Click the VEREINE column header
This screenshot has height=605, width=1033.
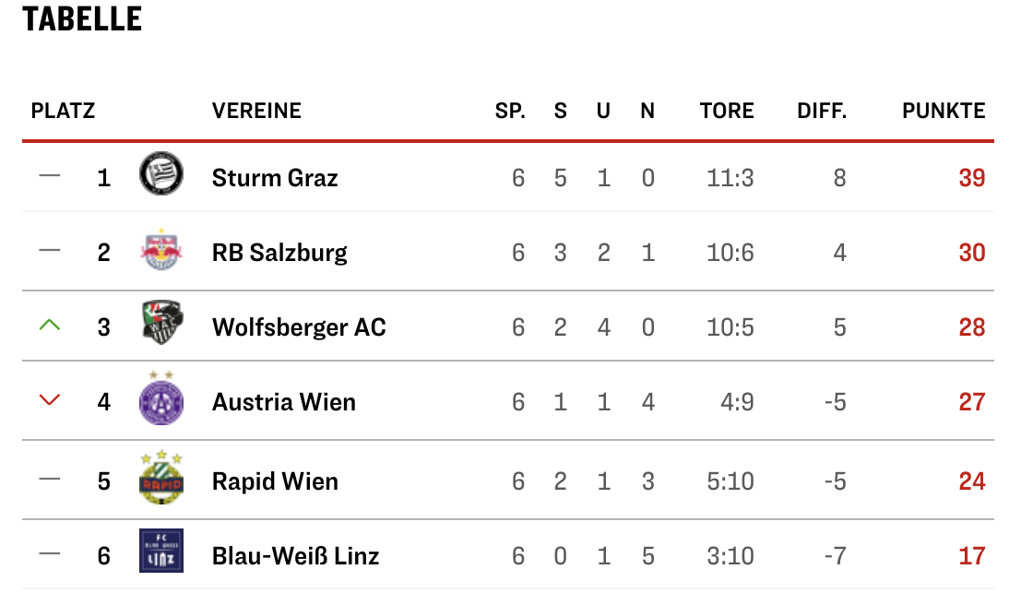[x=257, y=111]
